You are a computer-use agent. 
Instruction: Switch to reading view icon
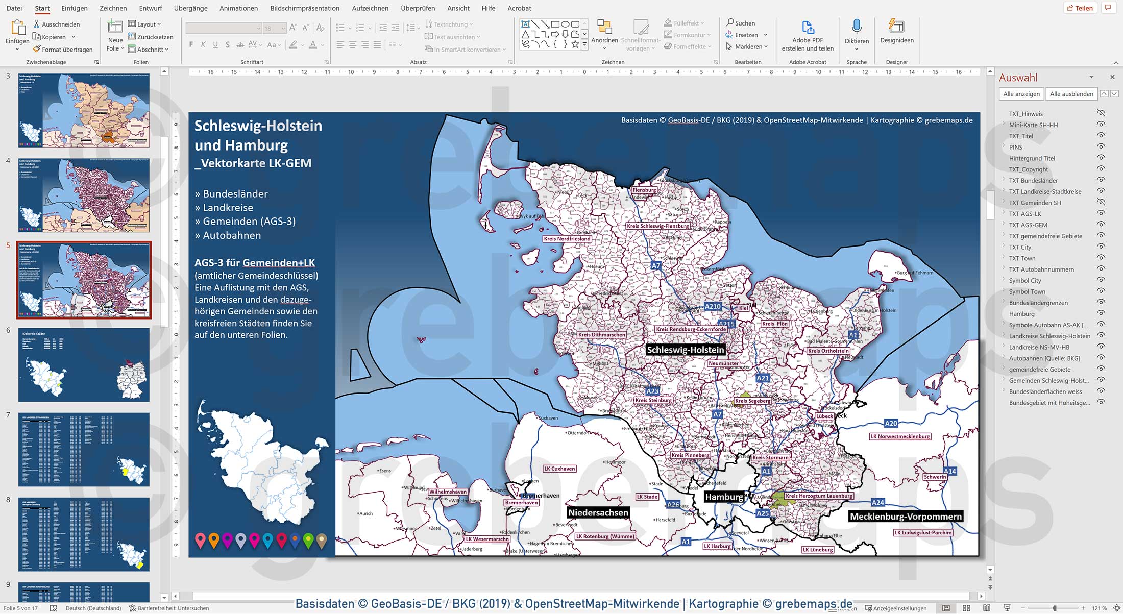click(987, 608)
